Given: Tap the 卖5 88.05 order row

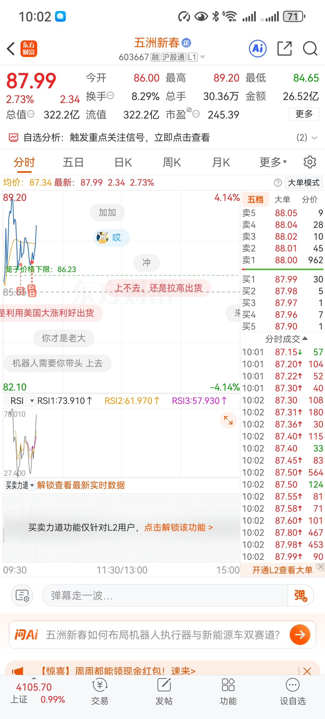Looking at the screenshot, I should click(282, 213).
